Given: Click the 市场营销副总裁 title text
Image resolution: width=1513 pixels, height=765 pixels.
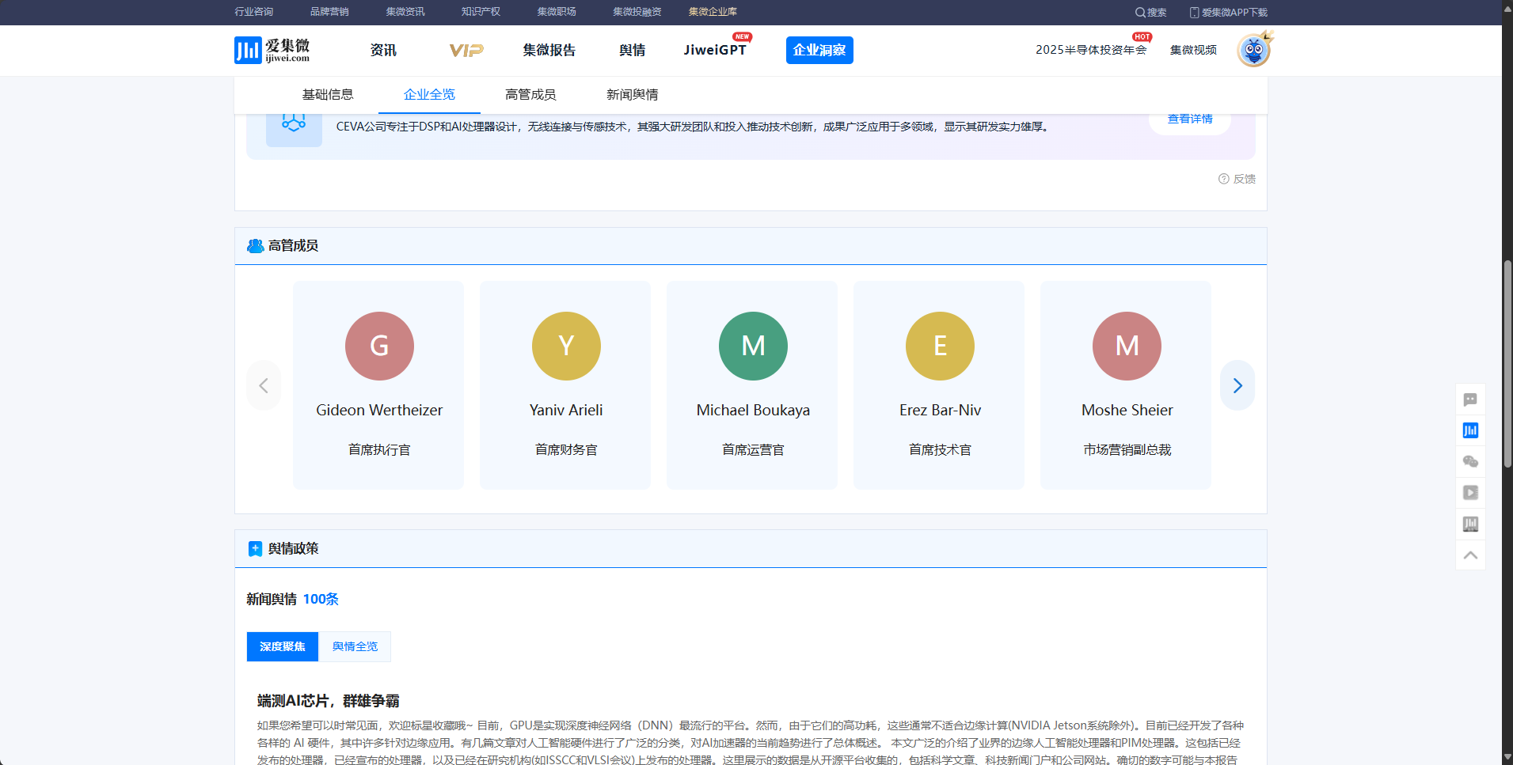Looking at the screenshot, I should click(1127, 450).
